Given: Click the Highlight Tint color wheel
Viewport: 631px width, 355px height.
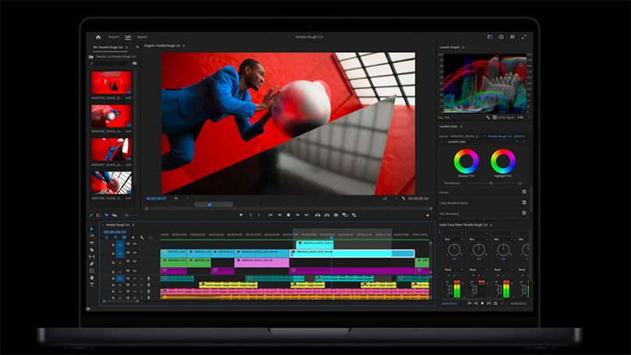Looking at the screenshot, I should tap(503, 161).
